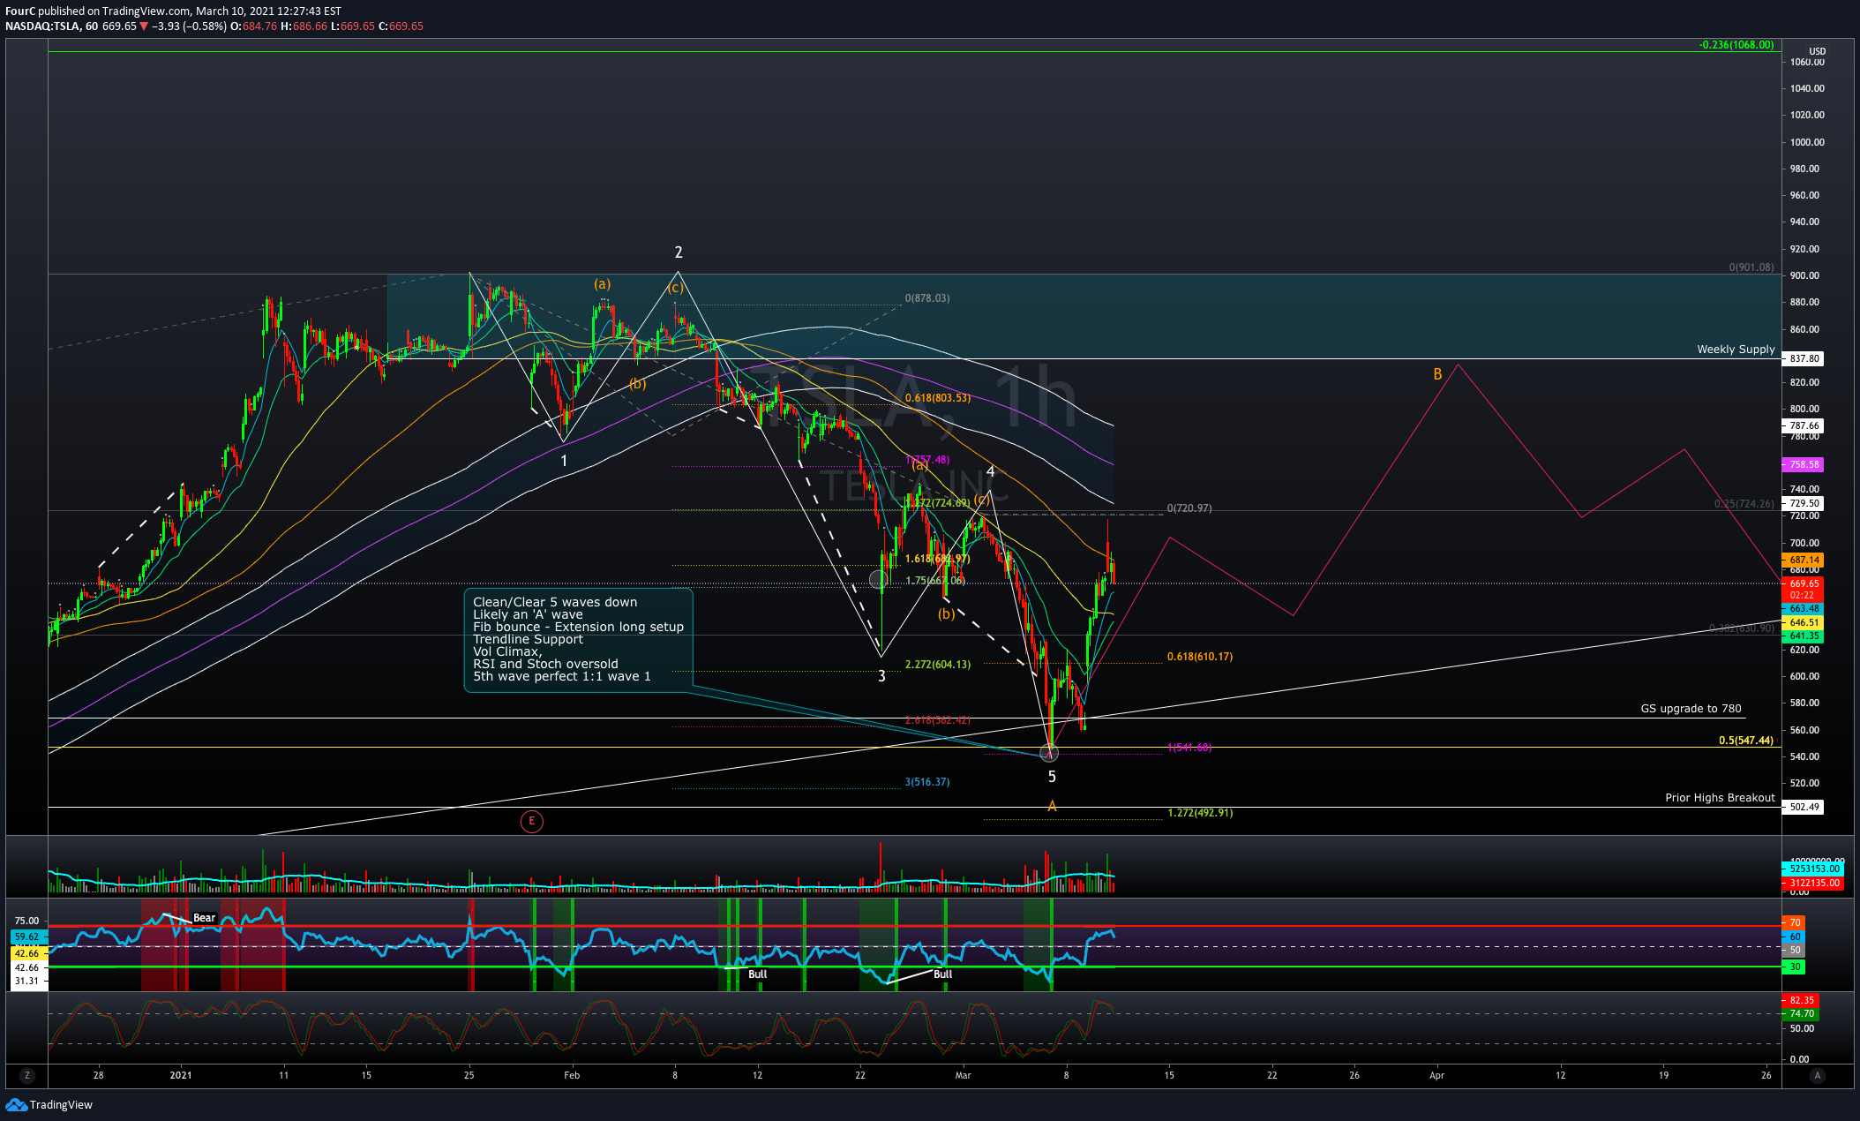Viewport: 1860px width, 1121px height.
Task: Click the 837.80 price axis tag
Action: click(x=1804, y=359)
